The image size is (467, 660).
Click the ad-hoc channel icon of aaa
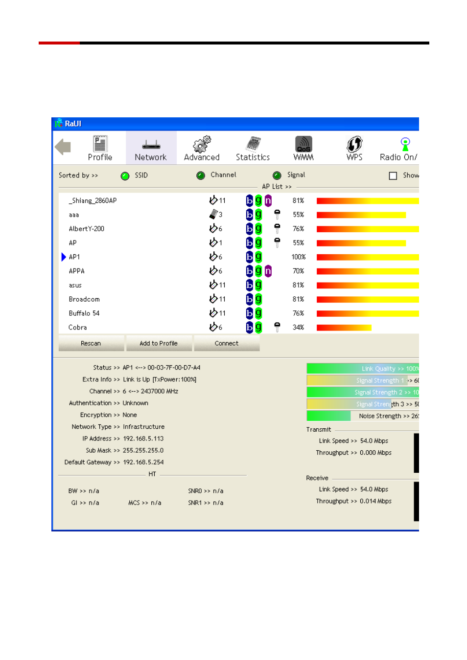pyautogui.click(x=213, y=214)
